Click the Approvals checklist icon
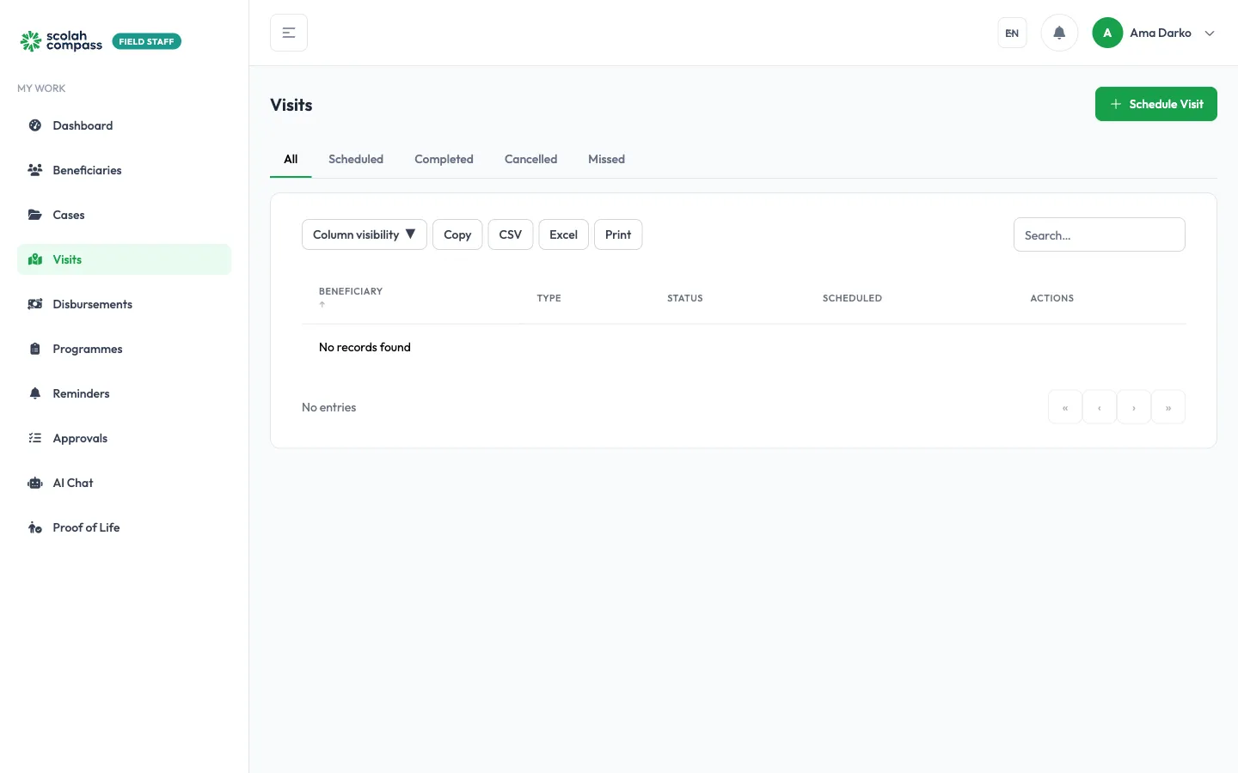 (x=35, y=438)
